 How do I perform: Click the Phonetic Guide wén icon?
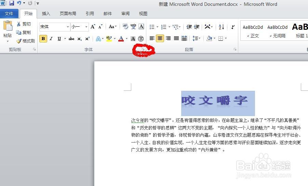pos(133,26)
